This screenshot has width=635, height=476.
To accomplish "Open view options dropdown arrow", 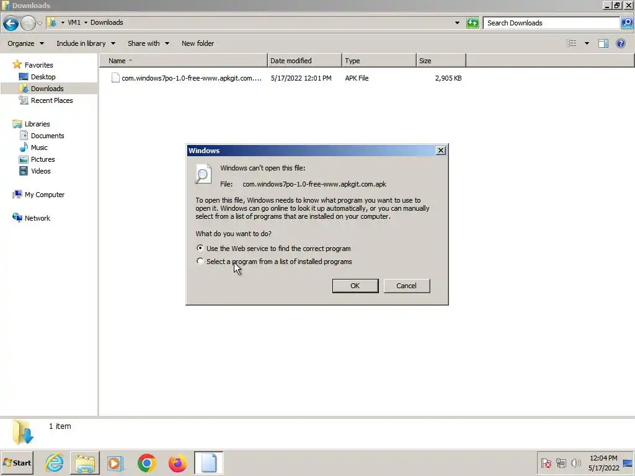I will click(x=587, y=43).
